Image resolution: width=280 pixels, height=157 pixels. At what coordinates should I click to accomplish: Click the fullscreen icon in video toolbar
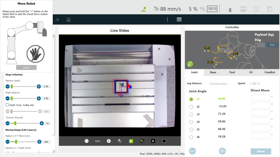click(x=164, y=141)
